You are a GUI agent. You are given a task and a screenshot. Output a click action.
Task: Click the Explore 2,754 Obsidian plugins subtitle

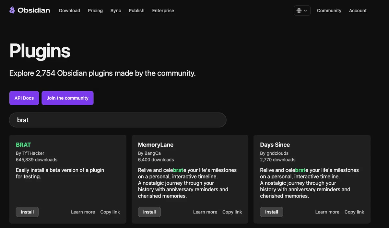pos(102,73)
